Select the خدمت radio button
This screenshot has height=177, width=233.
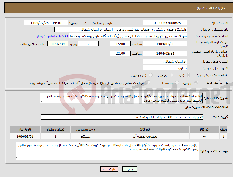(x=172, y=75)
